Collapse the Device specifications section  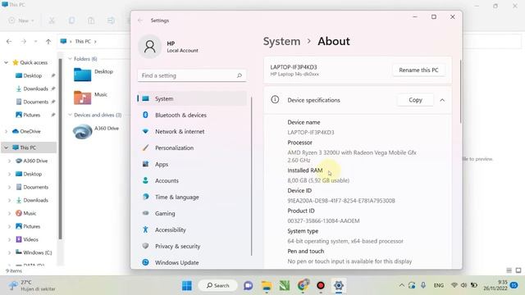point(442,100)
